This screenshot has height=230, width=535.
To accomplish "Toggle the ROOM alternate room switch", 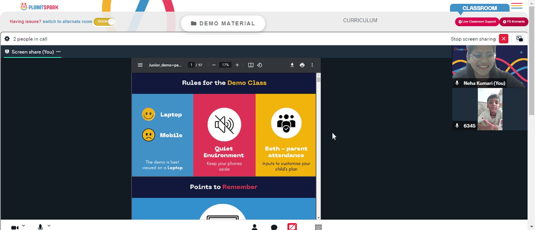I will [104, 21].
